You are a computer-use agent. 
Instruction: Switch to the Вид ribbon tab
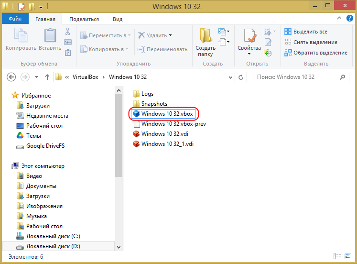[118, 19]
